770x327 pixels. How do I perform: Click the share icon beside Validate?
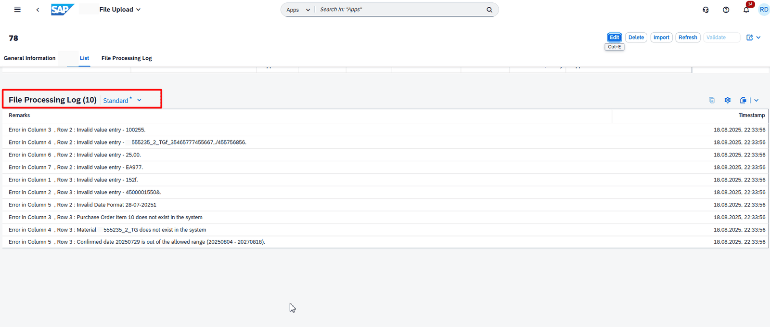point(749,38)
